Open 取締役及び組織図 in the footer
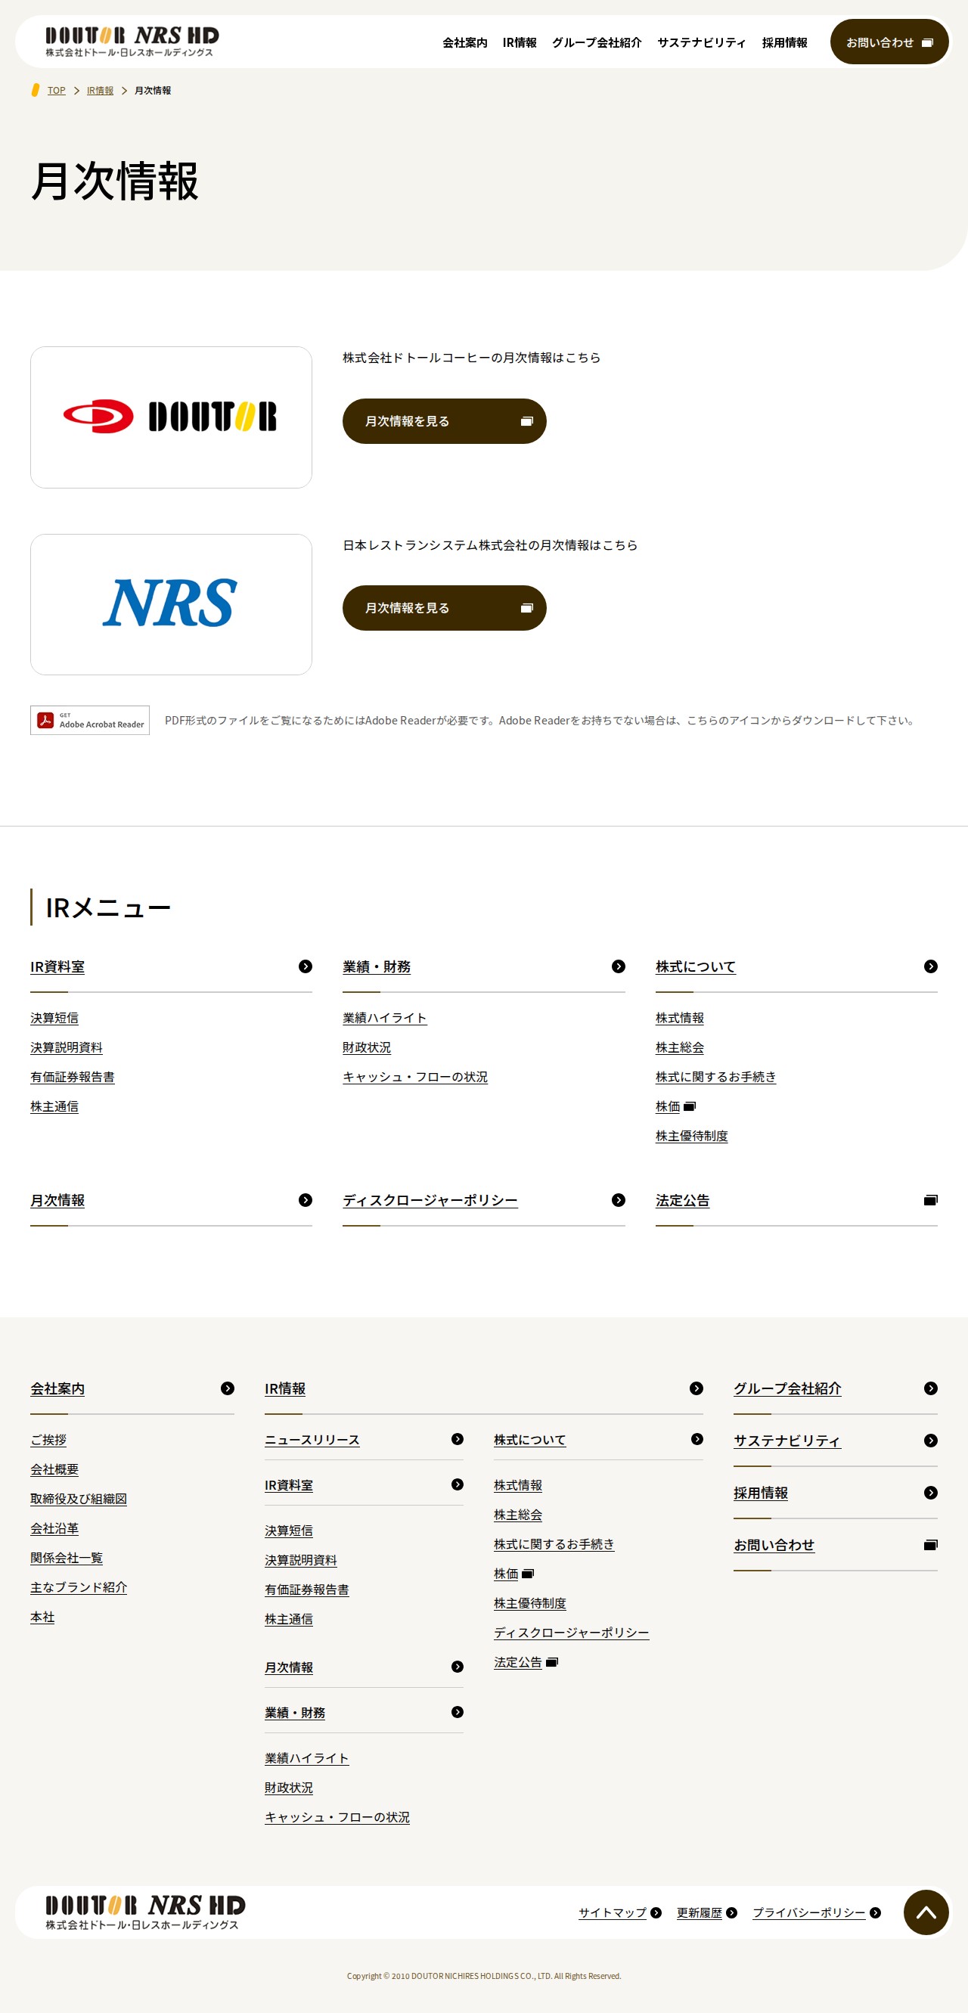The image size is (968, 2013). click(79, 1498)
